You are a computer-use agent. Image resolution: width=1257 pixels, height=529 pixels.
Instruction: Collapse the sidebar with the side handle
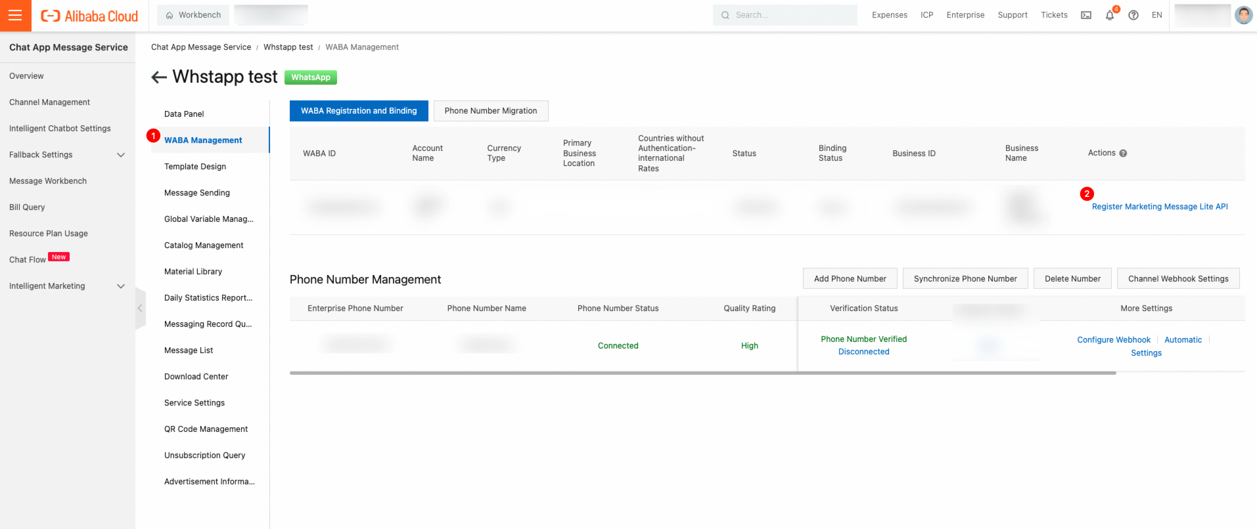(140, 308)
